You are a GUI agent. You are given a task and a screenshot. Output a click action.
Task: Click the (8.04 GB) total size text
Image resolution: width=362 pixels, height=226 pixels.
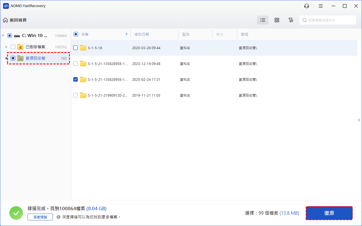96,209
